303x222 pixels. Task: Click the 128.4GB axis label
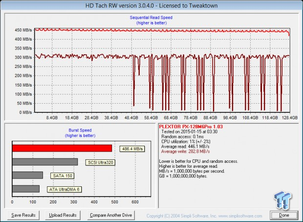289,117
